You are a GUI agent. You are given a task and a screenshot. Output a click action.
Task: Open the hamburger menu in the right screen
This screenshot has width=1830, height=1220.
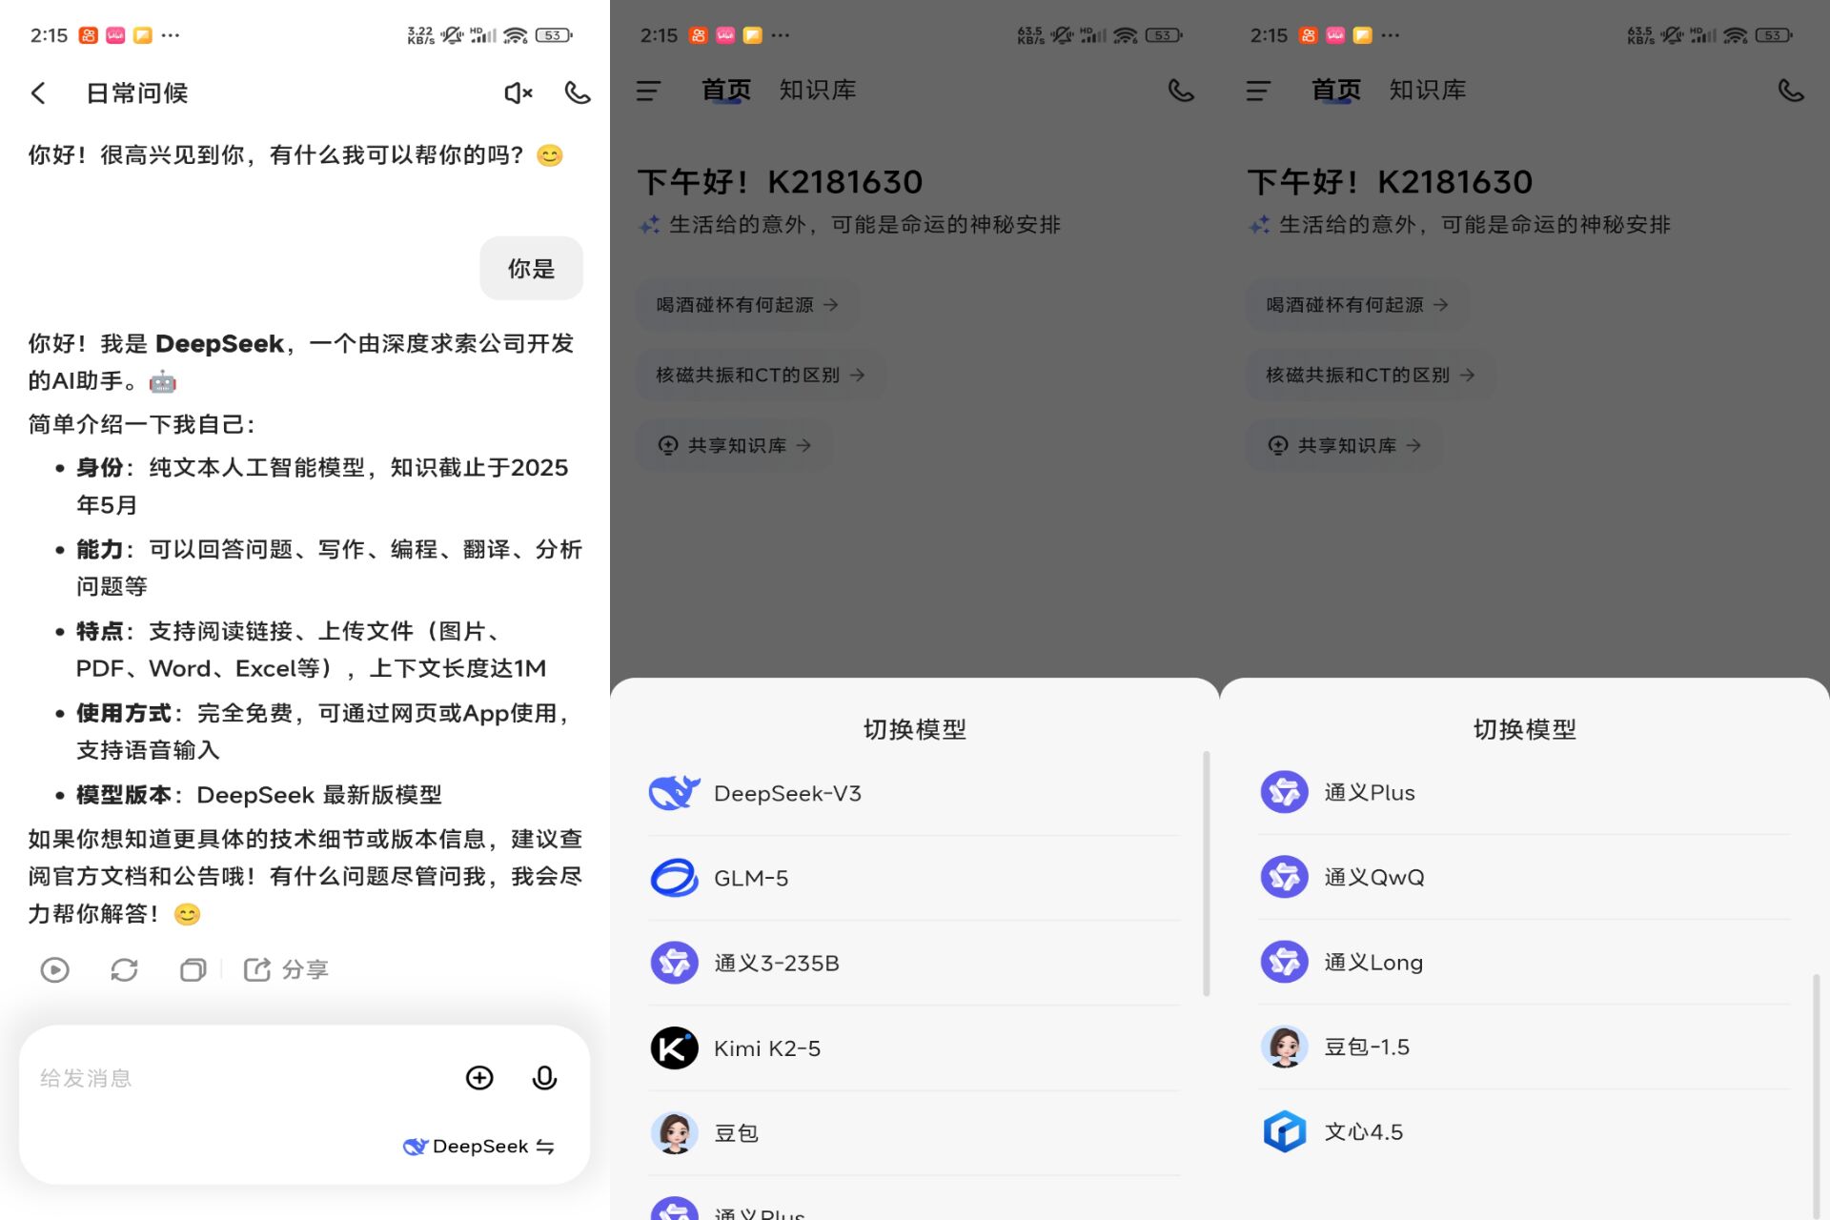(x=1258, y=91)
